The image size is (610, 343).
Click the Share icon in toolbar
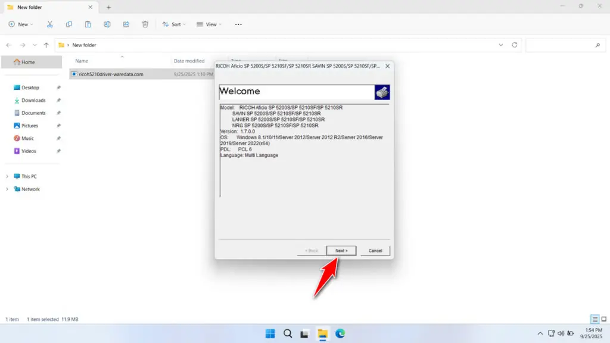click(x=126, y=24)
